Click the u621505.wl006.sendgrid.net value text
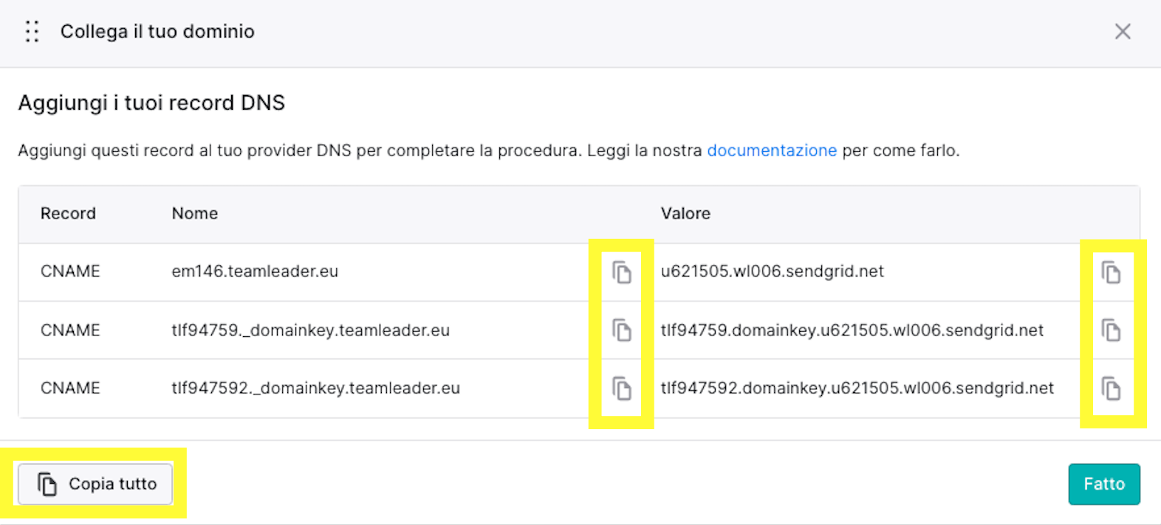The image size is (1161, 525). [773, 271]
